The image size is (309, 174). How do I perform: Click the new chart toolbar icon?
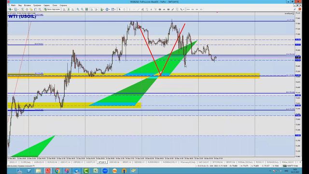pyautogui.click(x=10, y=9)
